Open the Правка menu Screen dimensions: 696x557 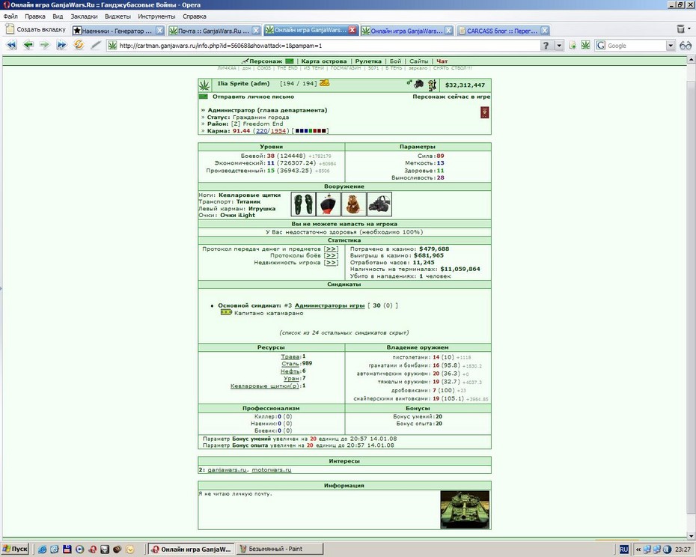pyautogui.click(x=34, y=16)
